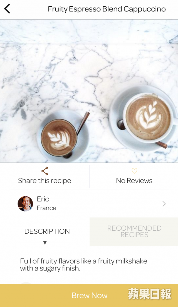Select the Share this recipe label
The image size is (178, 307).
pos(44,180)
